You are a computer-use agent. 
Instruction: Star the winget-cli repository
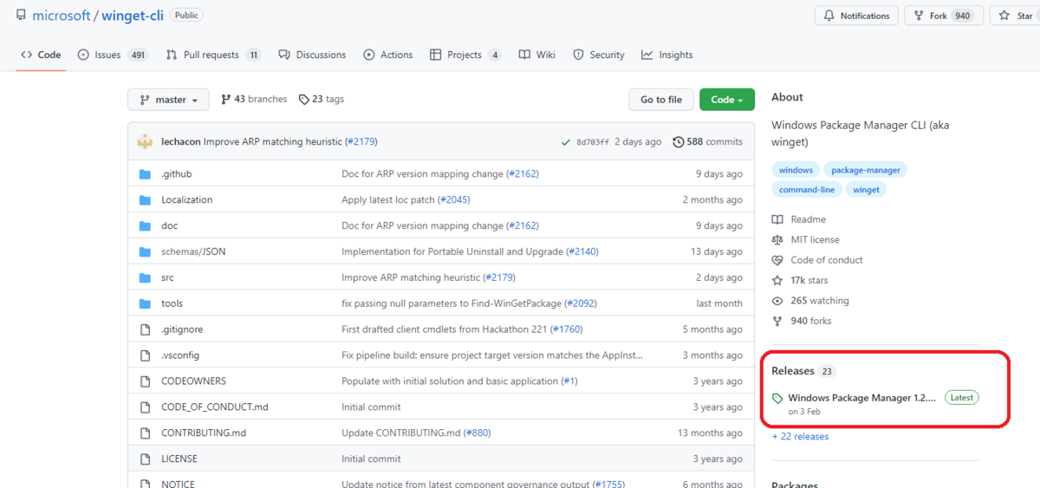[x=1016, y=16]
